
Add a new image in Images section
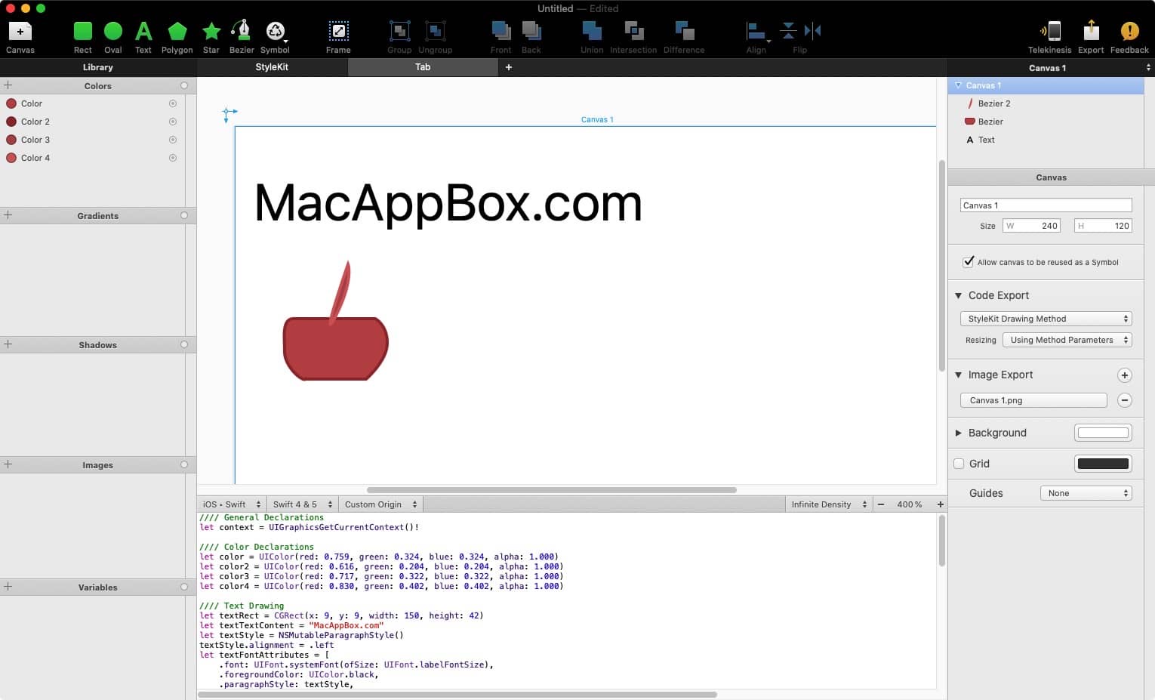coord(8,464)
